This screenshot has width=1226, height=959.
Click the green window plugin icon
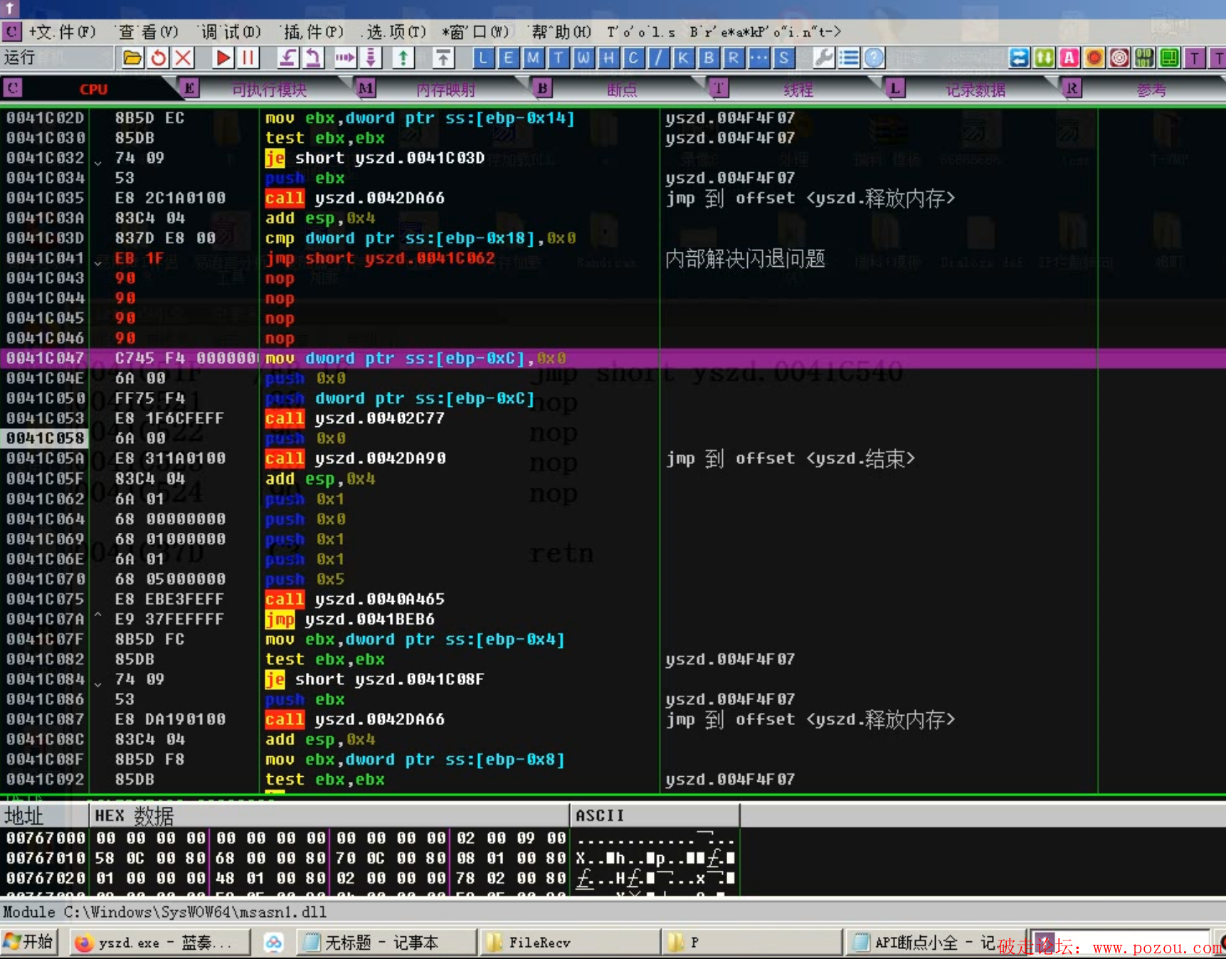point(1169,58)
